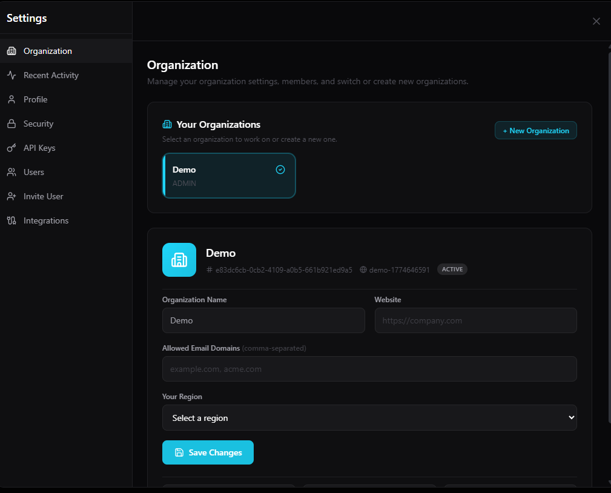
Task: Click inside the Organization Name field
Action: click(263, 320)
